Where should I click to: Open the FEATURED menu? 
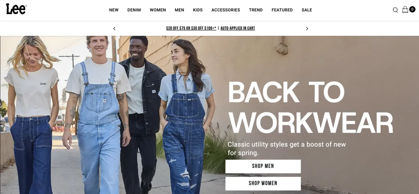pos(282,10)
